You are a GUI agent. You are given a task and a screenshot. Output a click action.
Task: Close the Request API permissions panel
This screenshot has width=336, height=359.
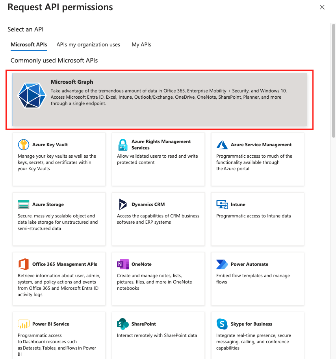point(322,7)
